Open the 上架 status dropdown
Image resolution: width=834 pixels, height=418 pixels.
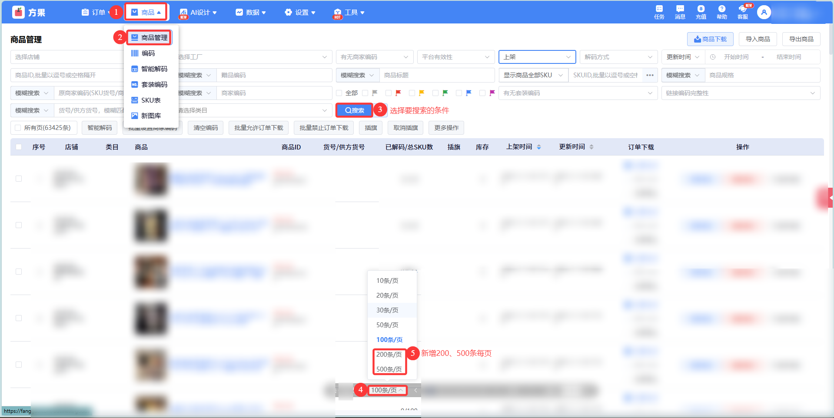537,57
